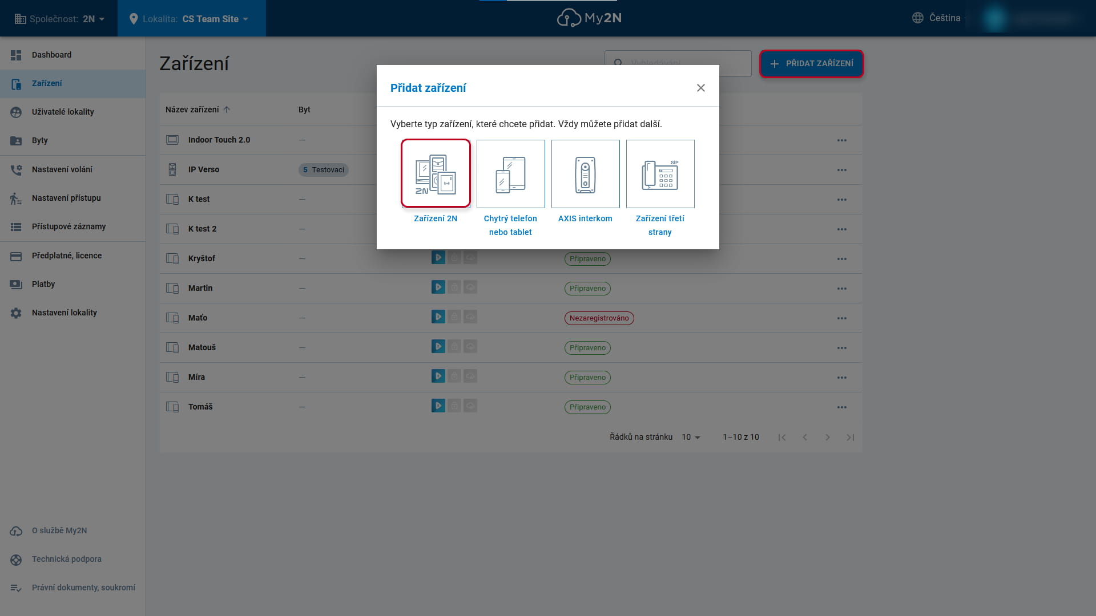Click the cloud icon in the Míra row
The width and height of the screenshot is (1096, 616).
tap(470, 376)
